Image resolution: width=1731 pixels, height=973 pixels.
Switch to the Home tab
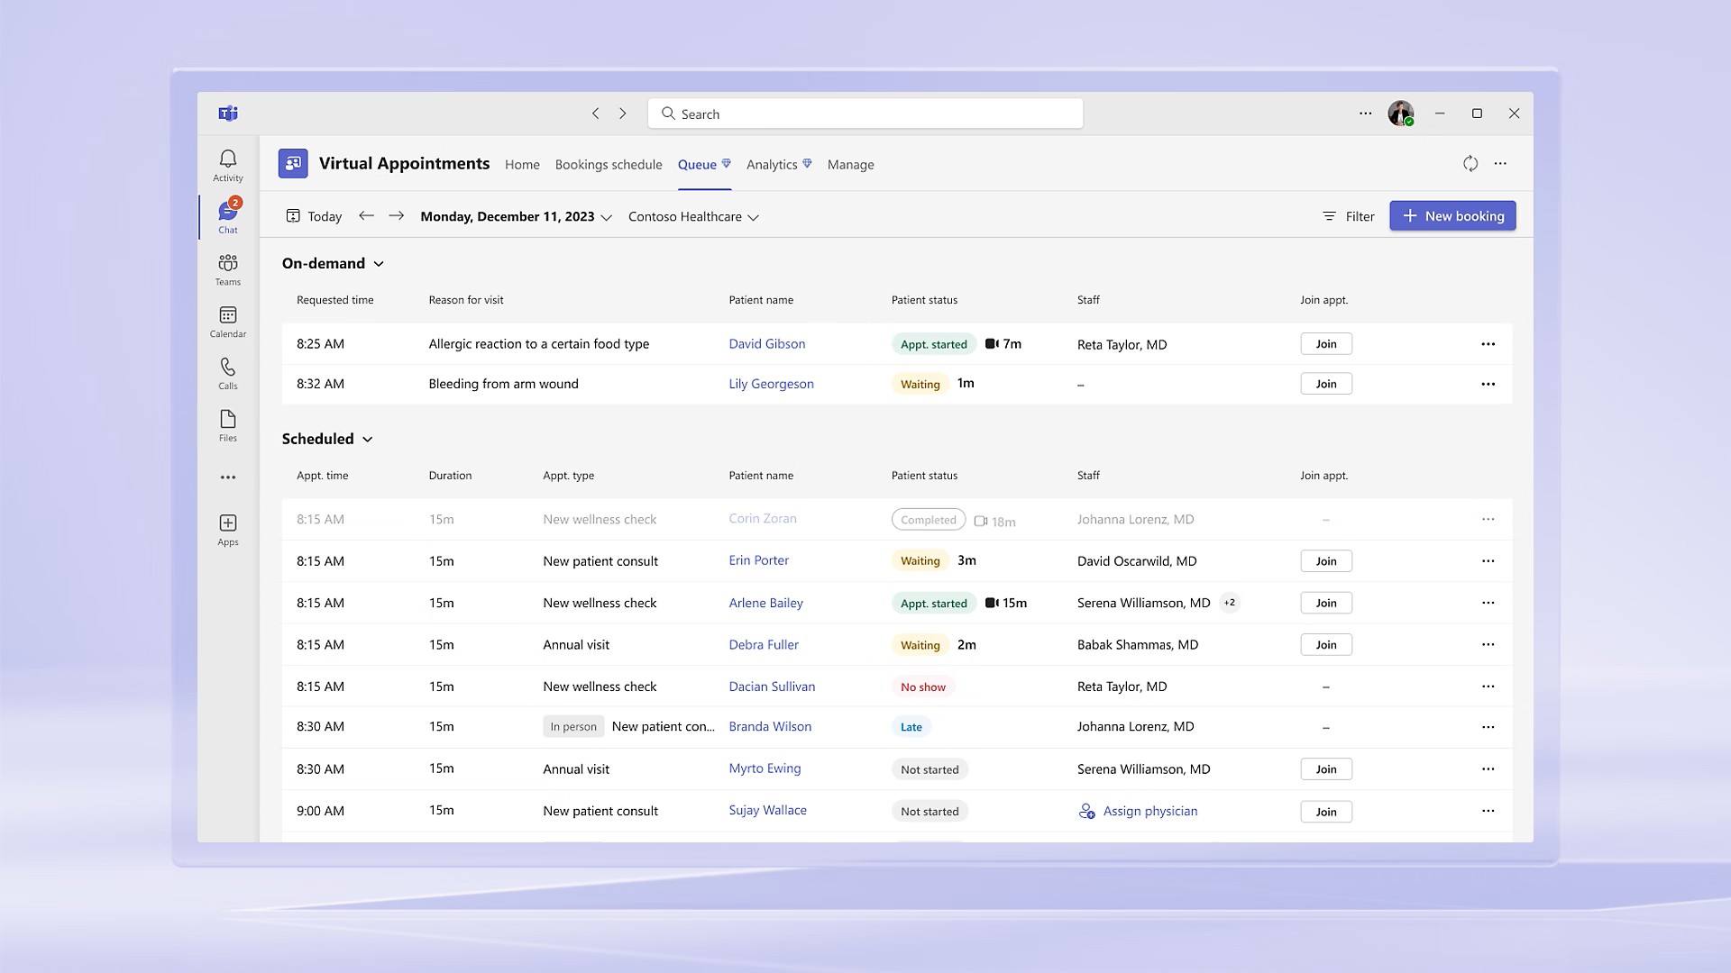[x=522, y=165]
